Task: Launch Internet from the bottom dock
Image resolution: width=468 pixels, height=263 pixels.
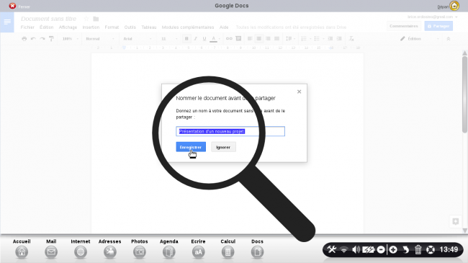Action: pyautogui.click(x=81, y=252)
